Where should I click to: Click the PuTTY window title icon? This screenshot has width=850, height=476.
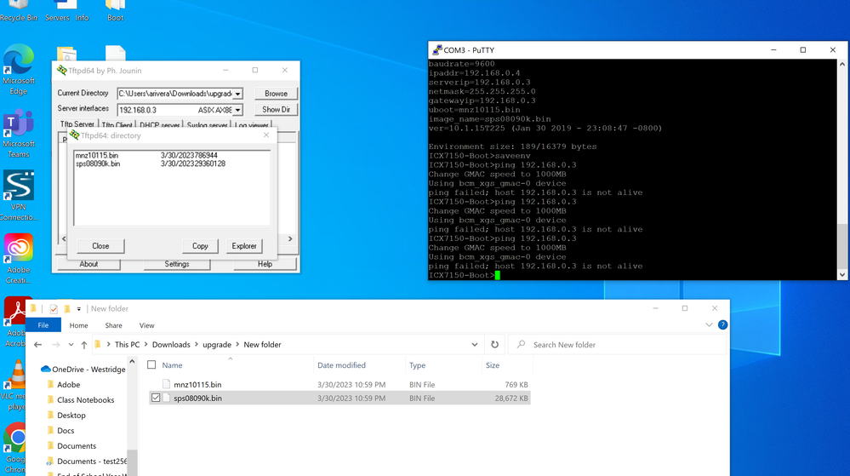point(437,50)
